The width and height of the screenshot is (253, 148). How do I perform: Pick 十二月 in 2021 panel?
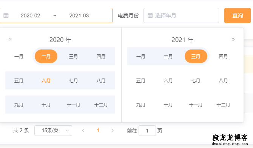point(223,105)
